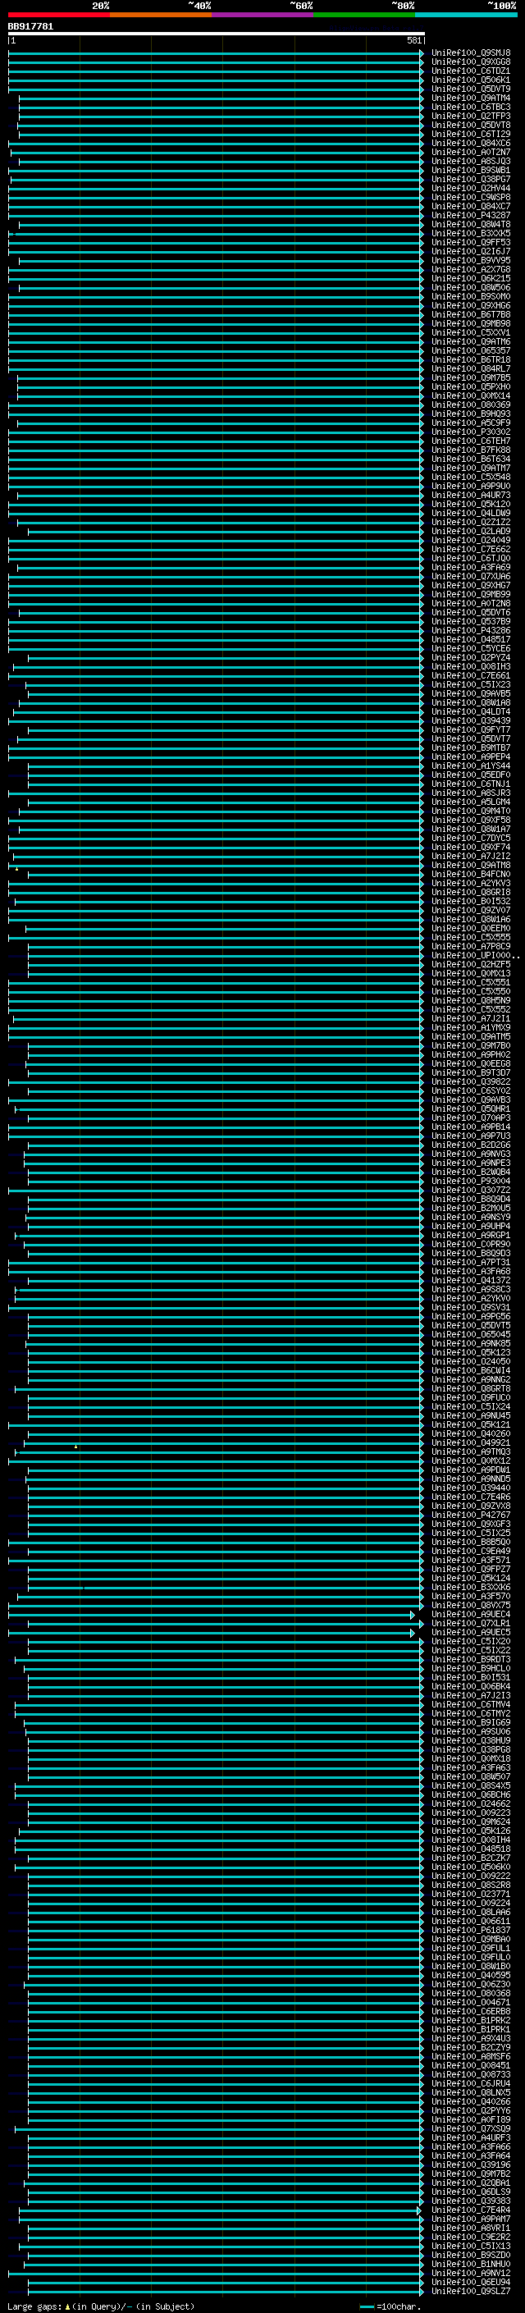
Task: Select hit label UniRef100_C5X551
Action: coord(471,982)
